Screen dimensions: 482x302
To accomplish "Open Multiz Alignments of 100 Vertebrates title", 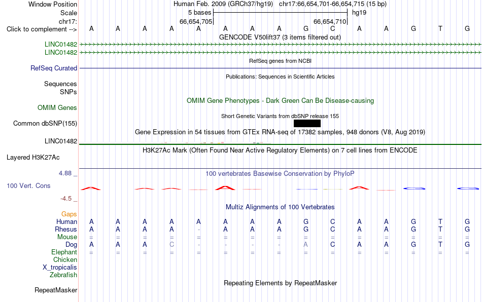I will click(280, 207).
